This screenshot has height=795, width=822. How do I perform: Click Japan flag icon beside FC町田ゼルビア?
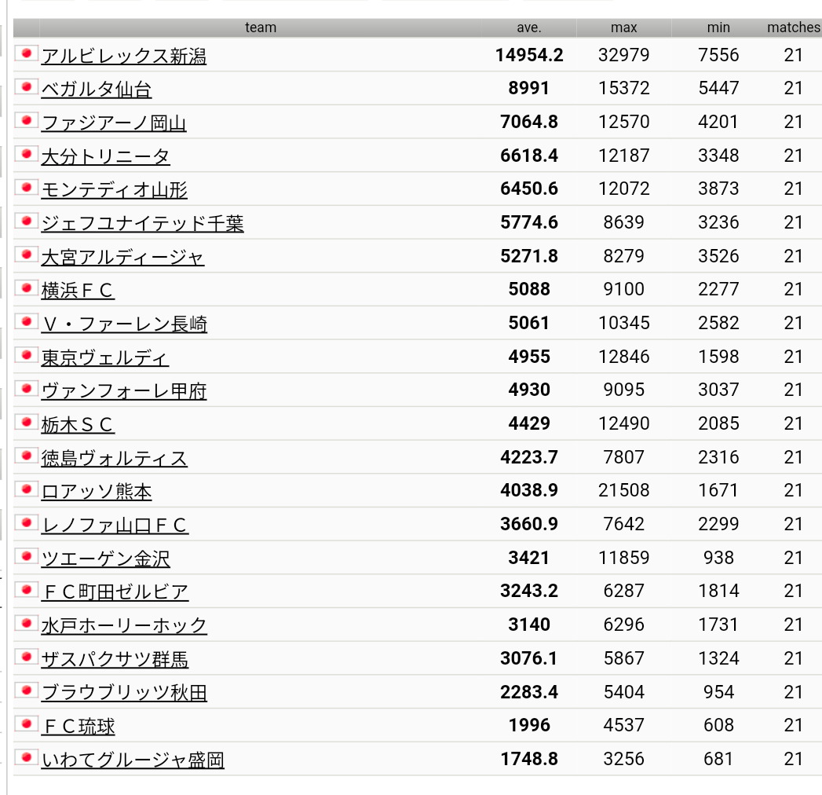[x=26, y=589]
